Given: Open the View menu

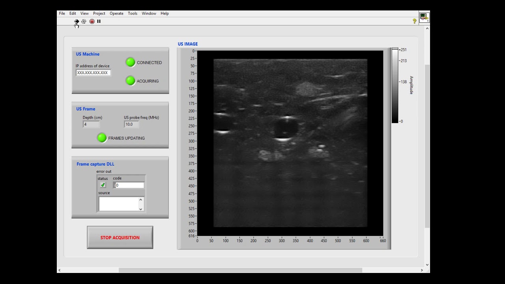Looking at the screenshot, I should [x=84, y=13].
